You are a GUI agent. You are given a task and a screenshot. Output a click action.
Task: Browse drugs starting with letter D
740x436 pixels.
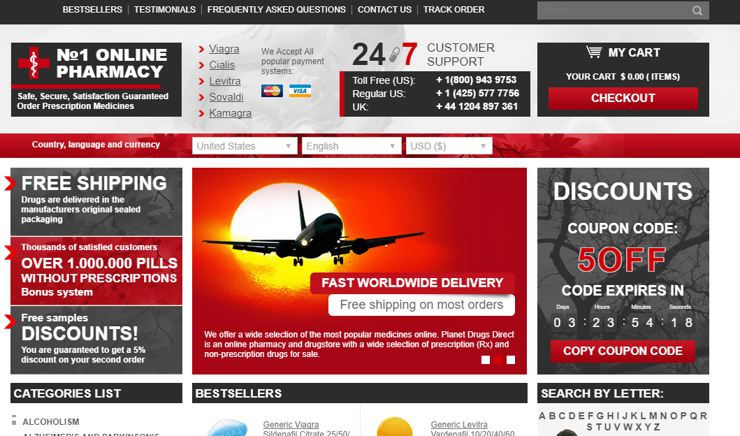pyautogui.click(x=572, y=416)
